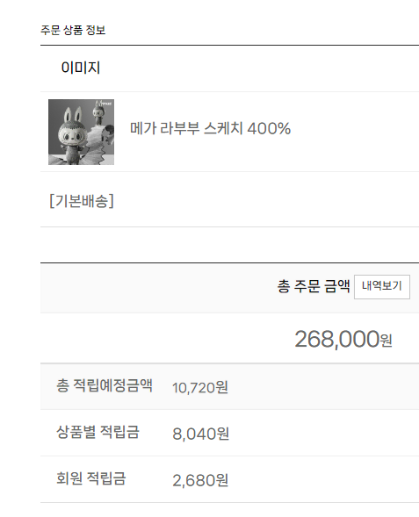Screen dimensions: 419x517
Task: Click the 총 주문 금액 label
Action: tap(314, 286)
